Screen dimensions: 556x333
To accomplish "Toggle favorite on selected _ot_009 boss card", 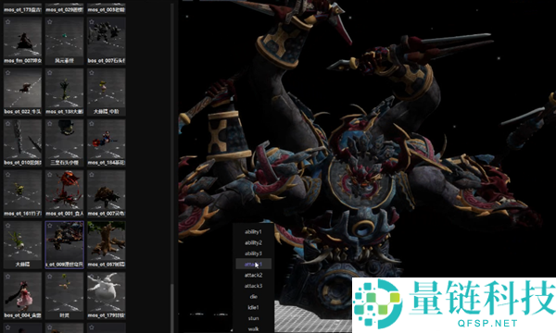I will click(50, 226).
